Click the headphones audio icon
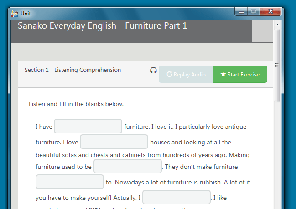The image size is (296, 209). coord(153,71)
